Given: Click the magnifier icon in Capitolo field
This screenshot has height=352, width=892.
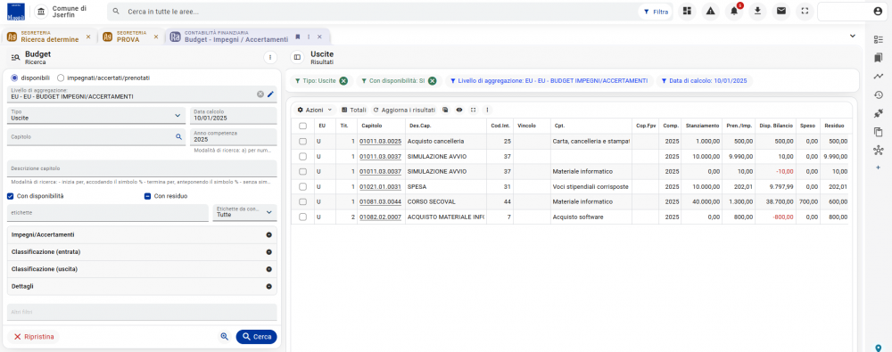Looking at the screenshot, I should 178,136.
